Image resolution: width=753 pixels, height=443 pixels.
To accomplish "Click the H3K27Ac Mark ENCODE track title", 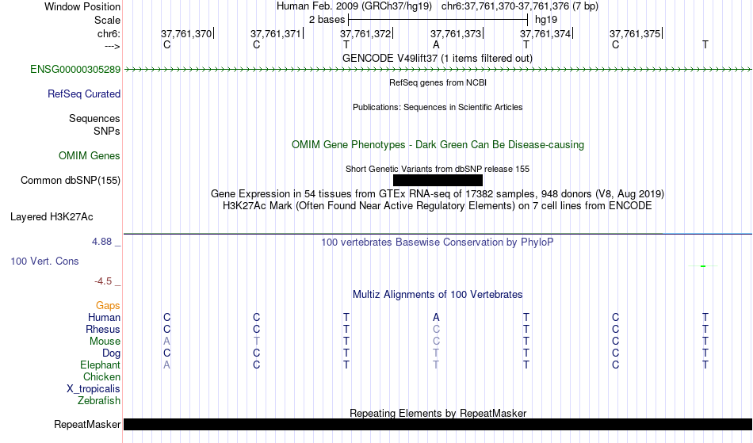I will click(438, 206).
